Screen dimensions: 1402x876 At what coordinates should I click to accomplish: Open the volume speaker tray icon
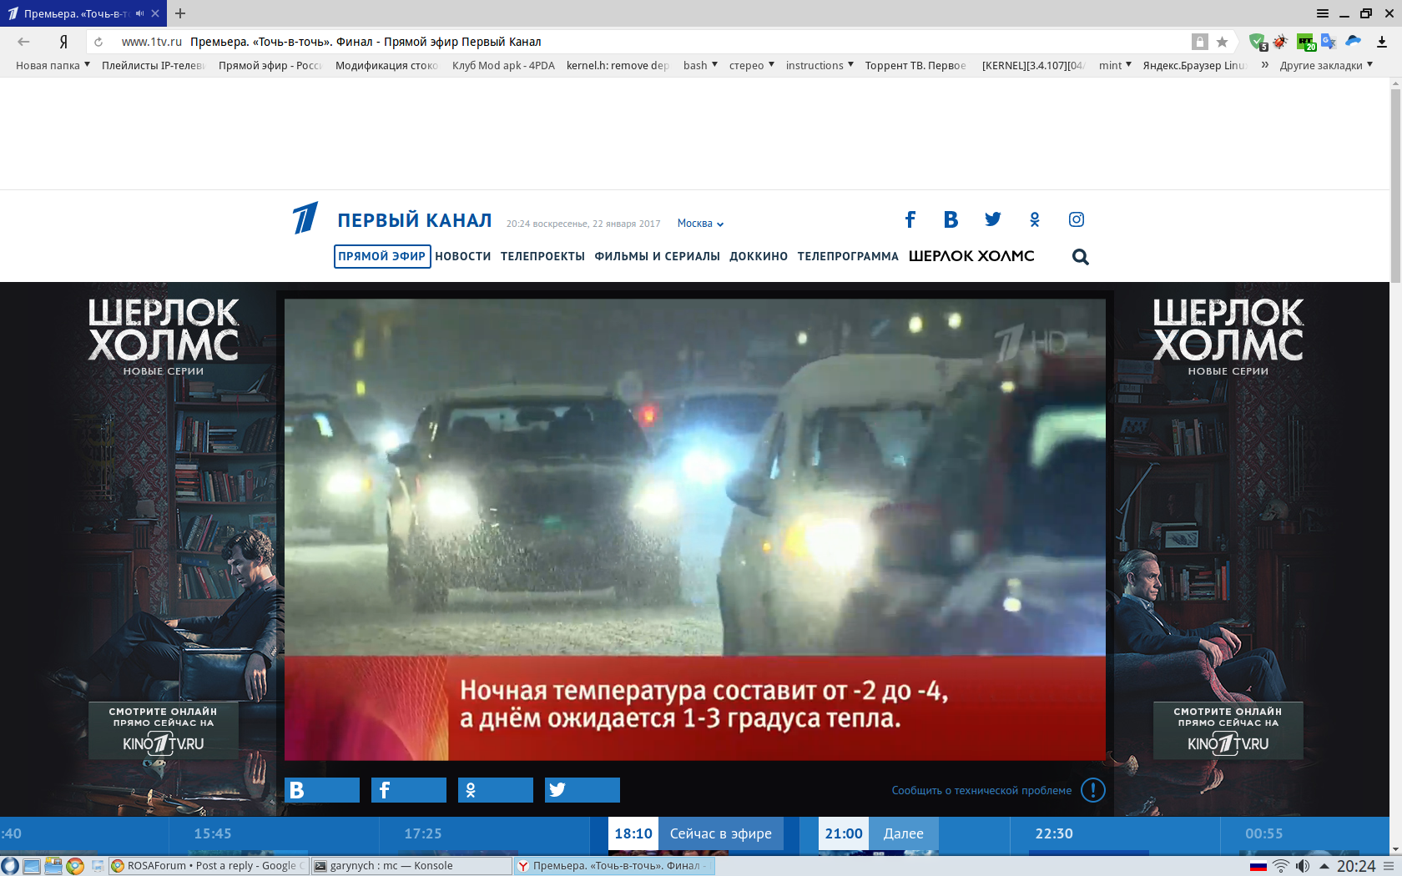(1303, 866)
